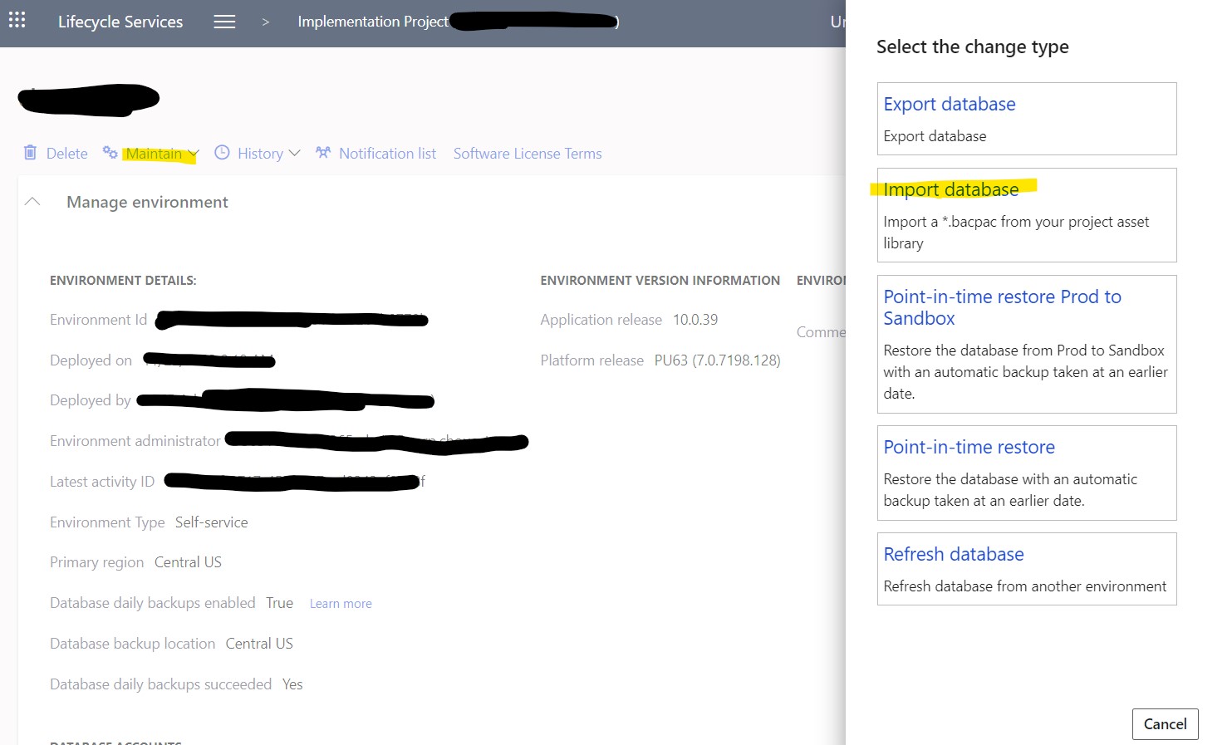Click the breadcrumb arrow separator
Viewport: 1232px width, 745px height.
266,22
